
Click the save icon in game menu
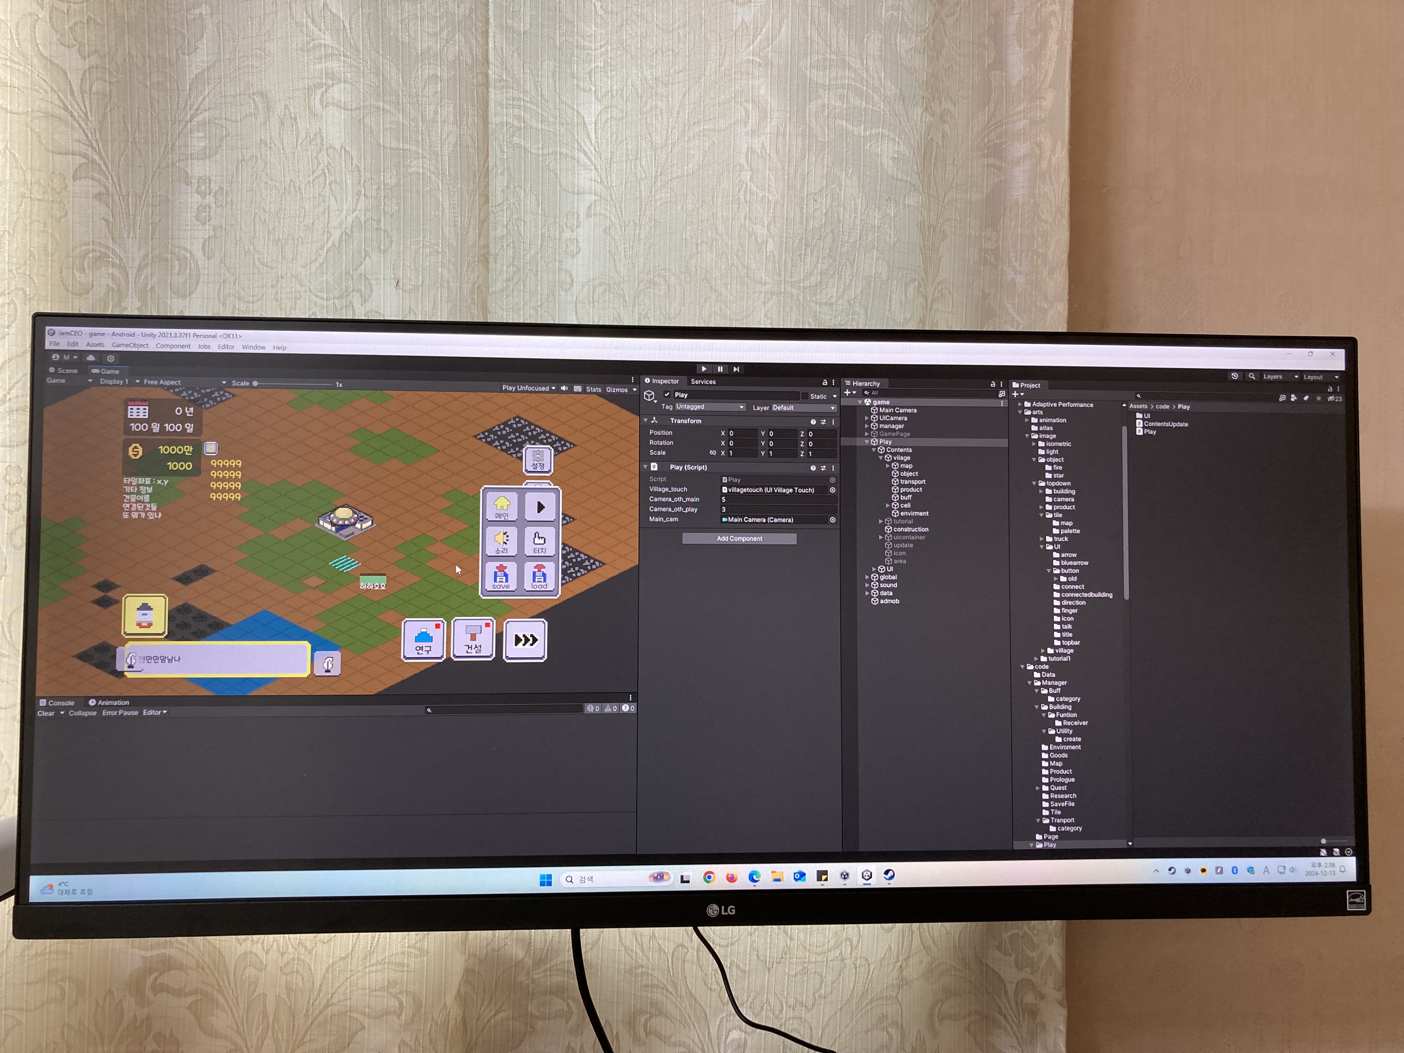pyautogui.click(x=501, y=576)
